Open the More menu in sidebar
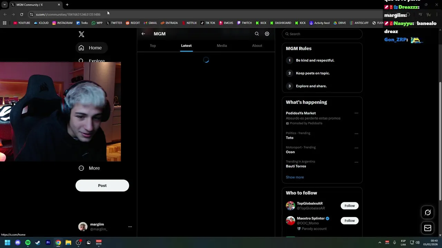442x248 pixels. pyautogui.click(x=89, y=168)
